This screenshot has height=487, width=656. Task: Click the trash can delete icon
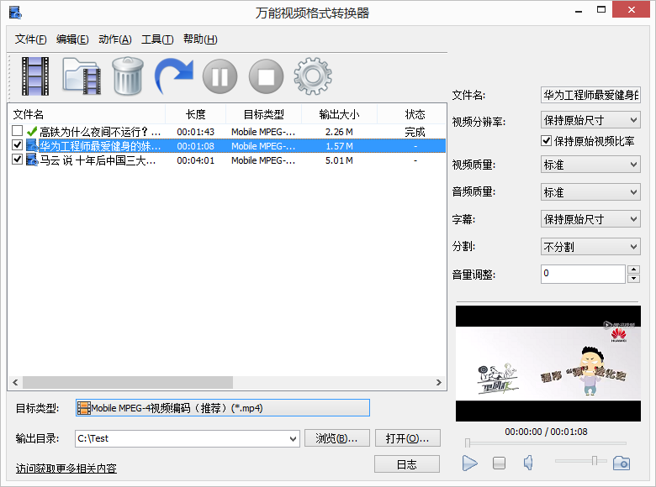coord(128,76)
